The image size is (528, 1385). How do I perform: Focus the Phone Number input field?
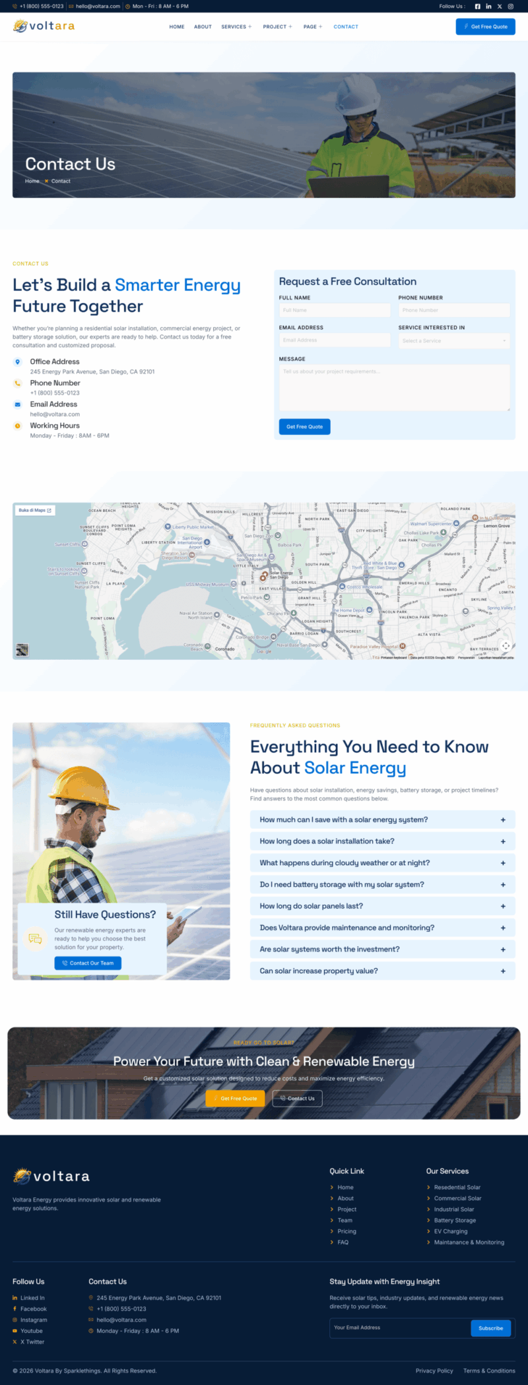click(x=454, y=310)
